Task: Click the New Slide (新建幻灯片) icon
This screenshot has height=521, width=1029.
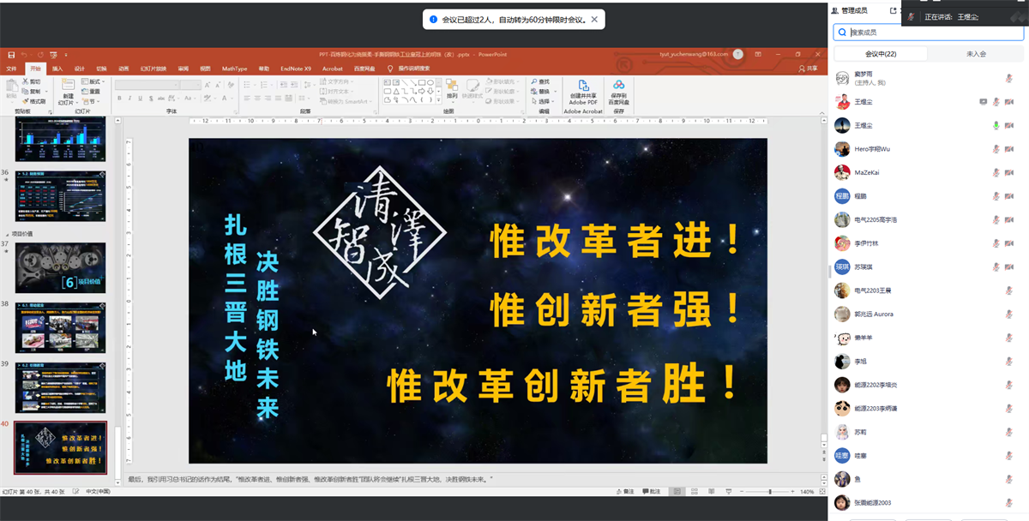Action: (x=67, y=86)
